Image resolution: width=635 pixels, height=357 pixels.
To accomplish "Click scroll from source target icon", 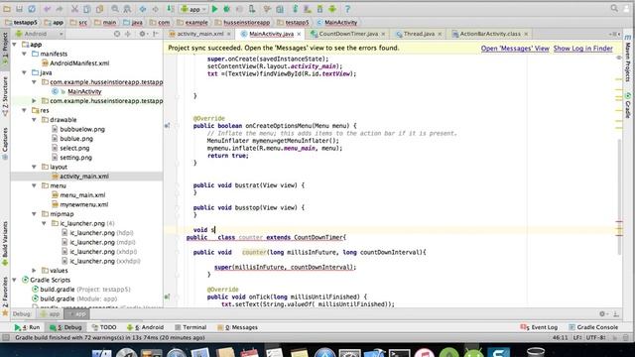I will click(117, 34).
